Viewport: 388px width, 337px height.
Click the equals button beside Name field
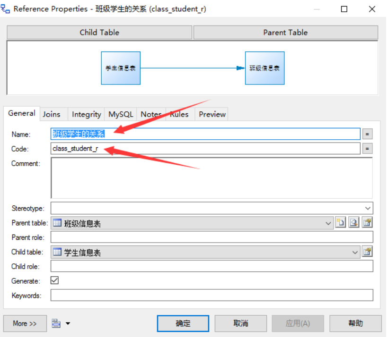click(x=368, y=134)
